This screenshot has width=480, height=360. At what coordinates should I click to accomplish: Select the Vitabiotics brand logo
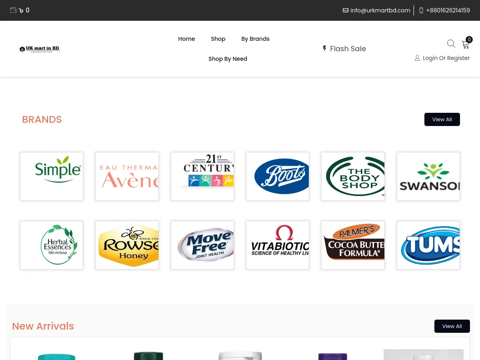click(x=278, y=245)
